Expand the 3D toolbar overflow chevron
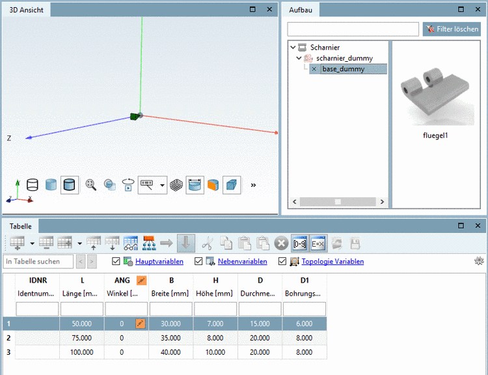 [253, 185]
